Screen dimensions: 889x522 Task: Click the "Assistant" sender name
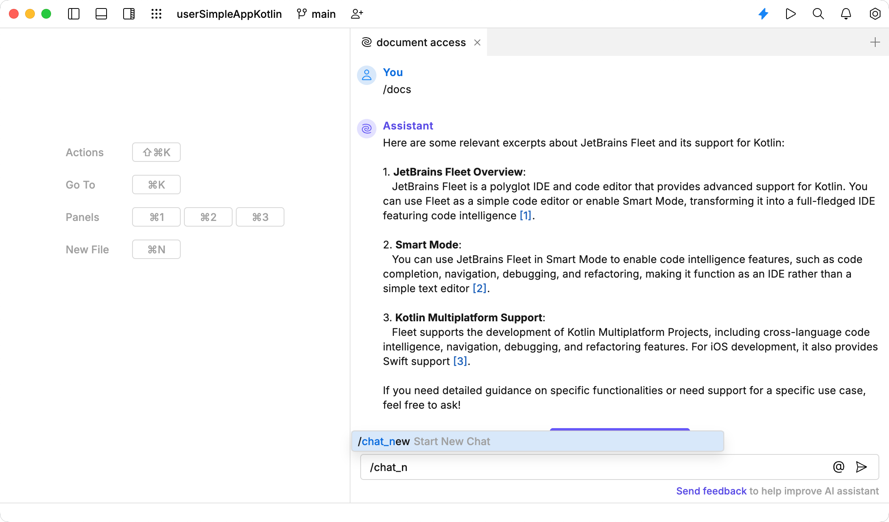[408, 126]
